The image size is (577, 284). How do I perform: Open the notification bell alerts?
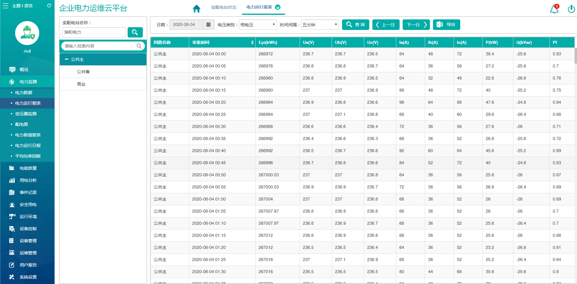[x=554, y=9]
